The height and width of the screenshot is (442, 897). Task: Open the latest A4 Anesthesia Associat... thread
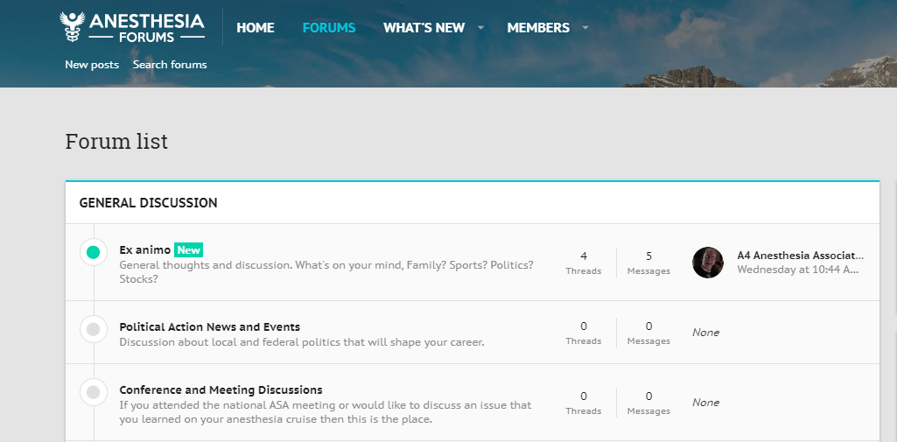coord(800,256)
